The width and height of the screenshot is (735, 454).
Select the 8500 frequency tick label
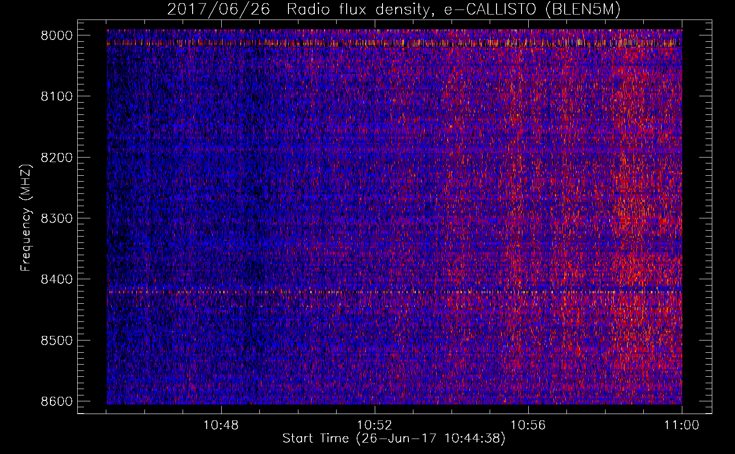click(x=56, y=340)
